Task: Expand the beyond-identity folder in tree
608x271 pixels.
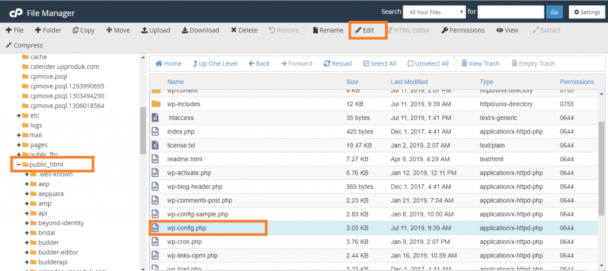Action: click(27, 223)
